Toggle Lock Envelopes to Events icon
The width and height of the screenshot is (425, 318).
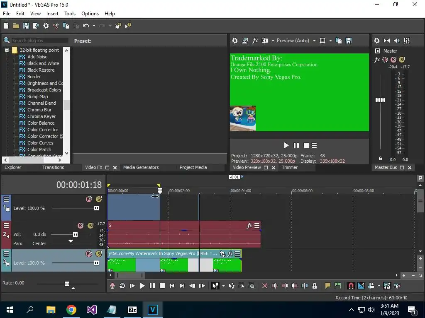[x=387, y=286]
